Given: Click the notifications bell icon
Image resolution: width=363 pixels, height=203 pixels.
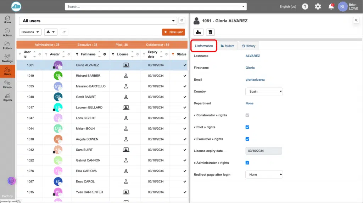Looking at the screenshot, I should coord(331,6).
